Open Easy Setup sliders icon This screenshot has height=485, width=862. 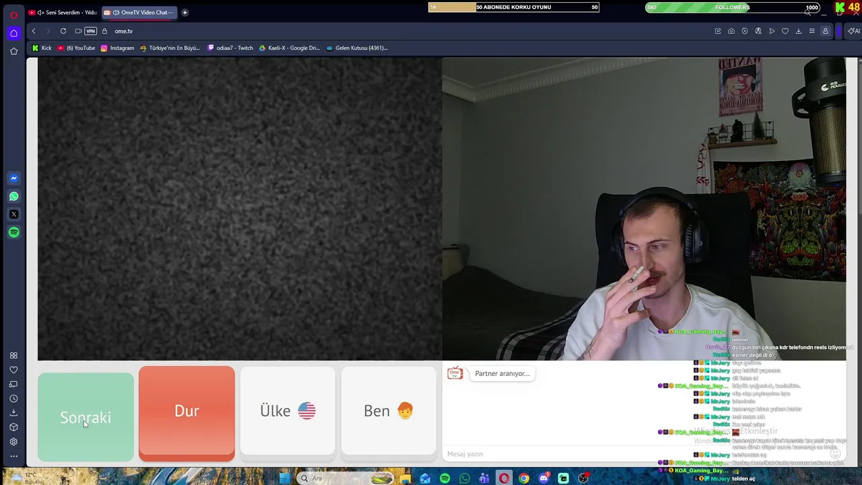click(x=812, y=31)
